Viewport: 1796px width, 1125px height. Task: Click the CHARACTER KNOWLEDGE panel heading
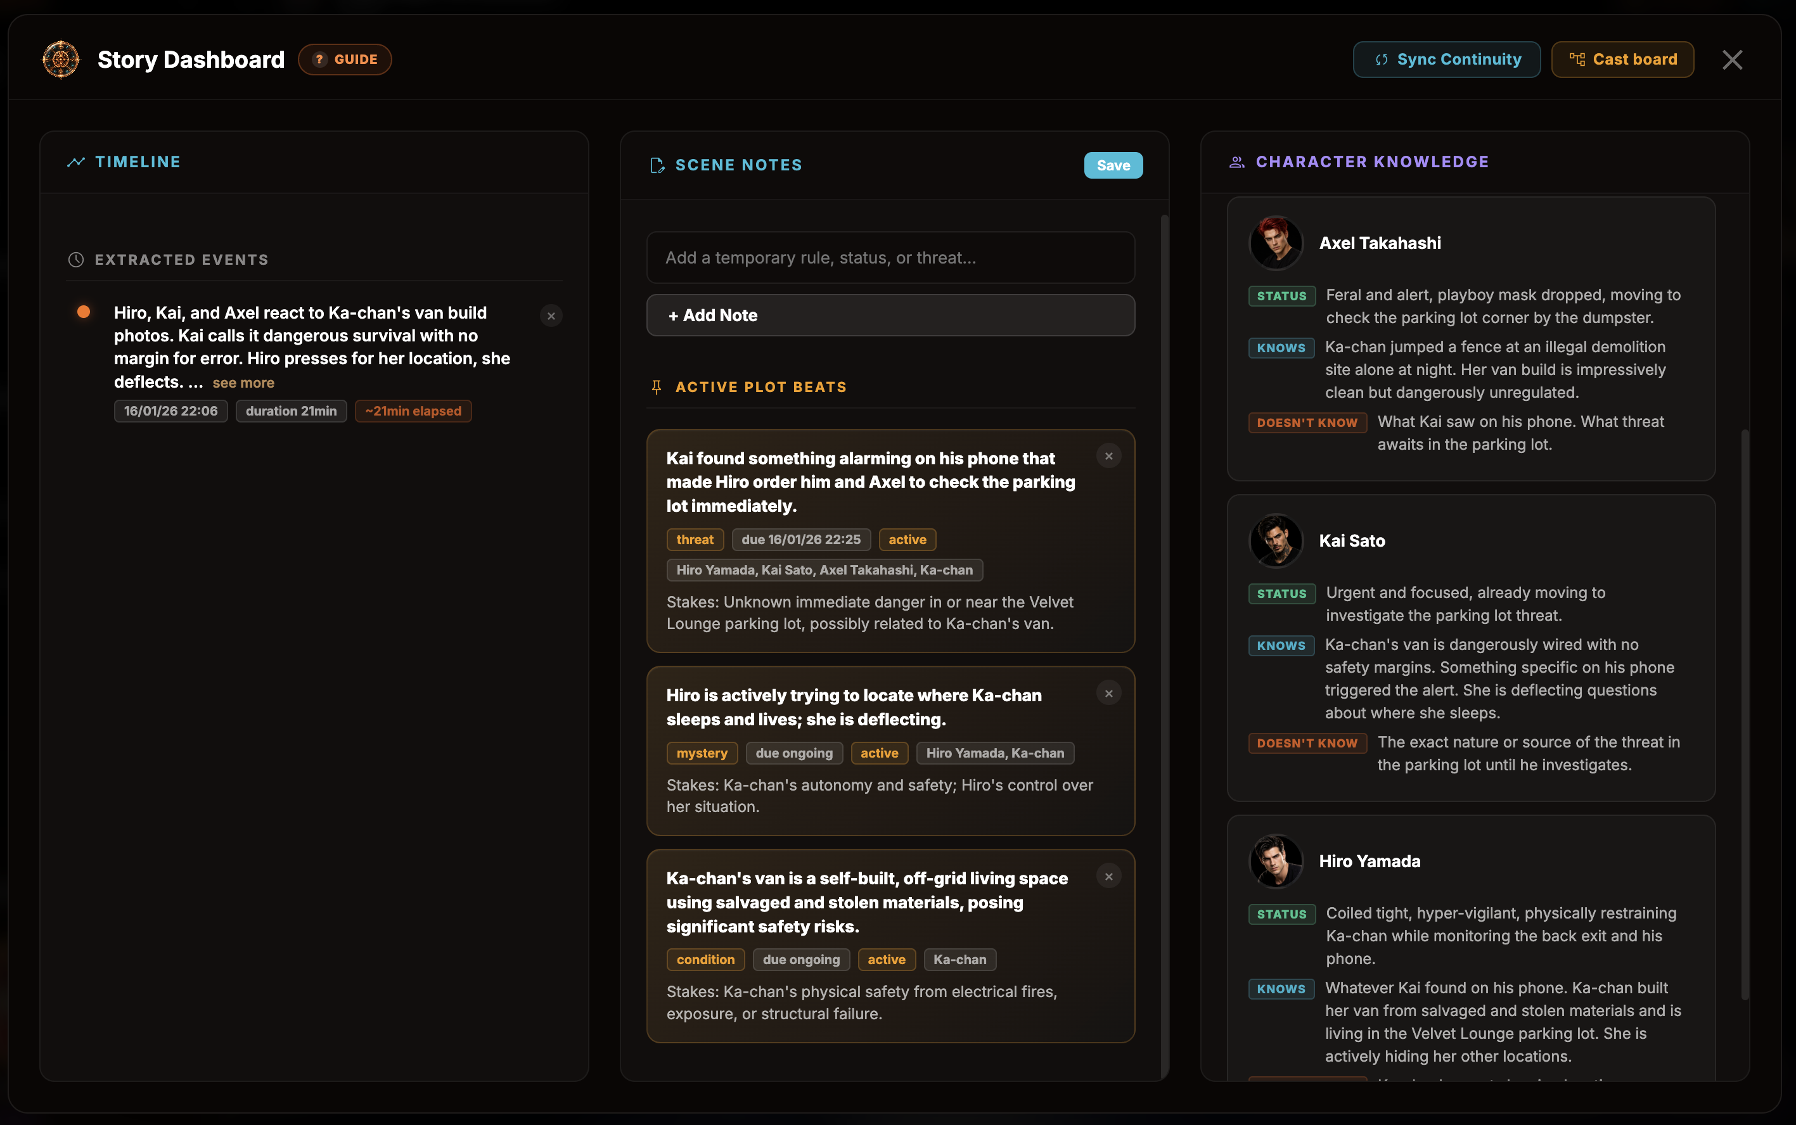[x=1372, y=162]
